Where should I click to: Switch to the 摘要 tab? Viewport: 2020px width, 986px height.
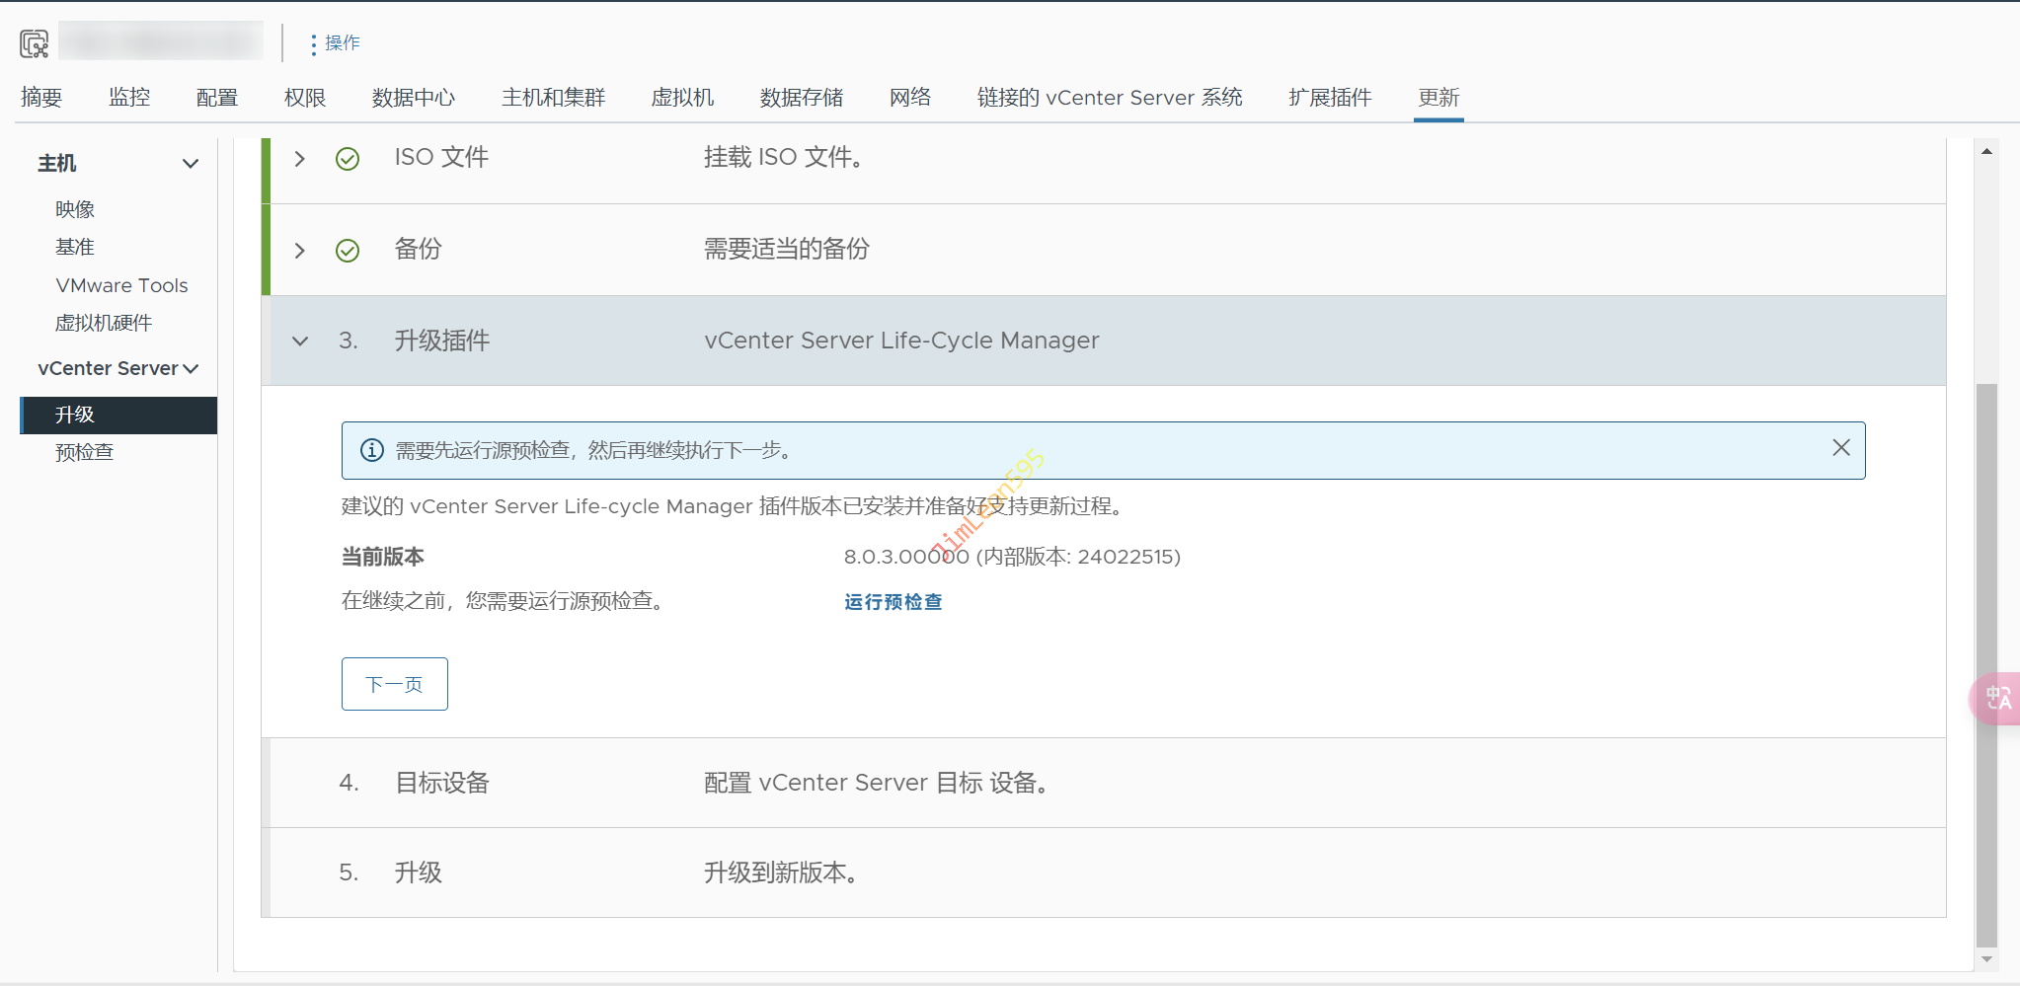click(41, 98)
